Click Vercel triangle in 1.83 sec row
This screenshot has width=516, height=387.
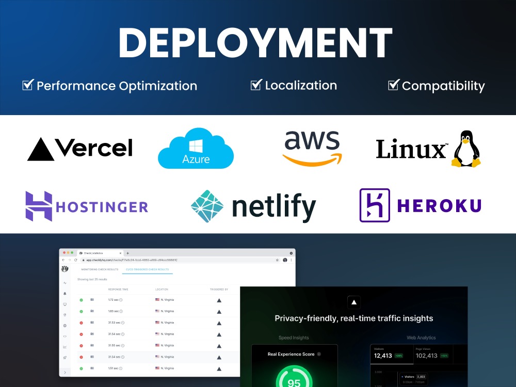point(219,312)
